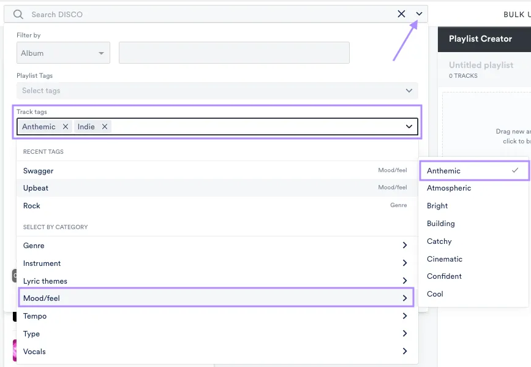
Task: Expand the Vocals category arrow
Action: pos(405,352)
